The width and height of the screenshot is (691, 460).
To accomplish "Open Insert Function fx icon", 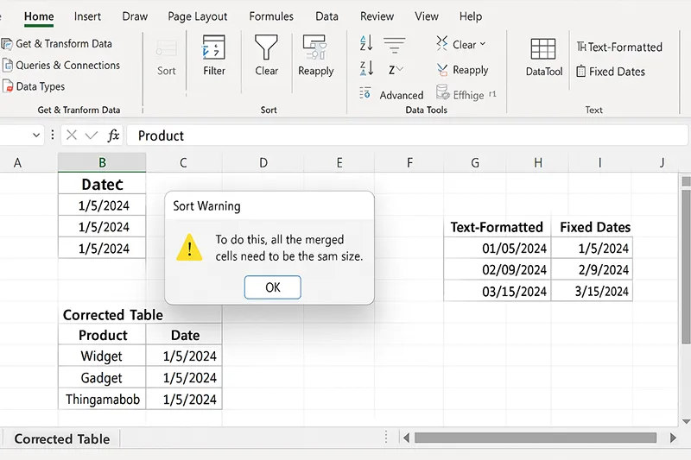I will [x=113, y=135].
